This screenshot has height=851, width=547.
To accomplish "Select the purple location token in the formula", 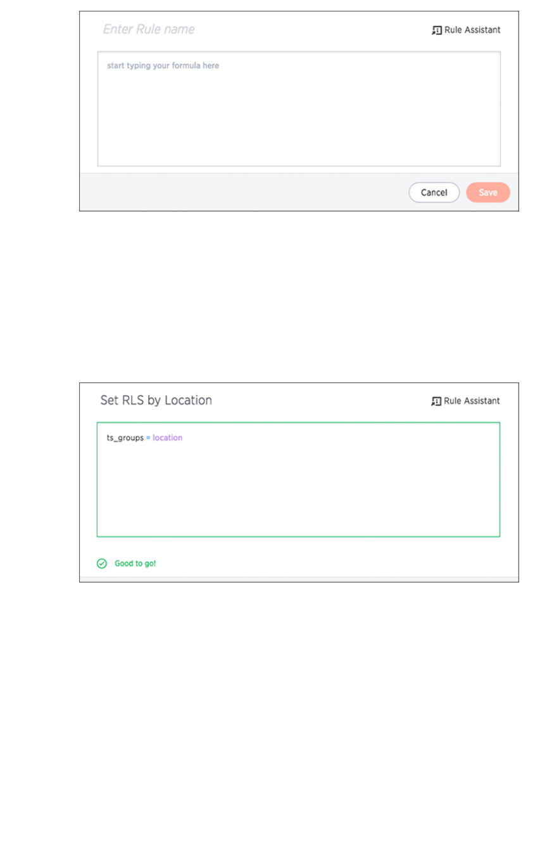I will point(167,438).
